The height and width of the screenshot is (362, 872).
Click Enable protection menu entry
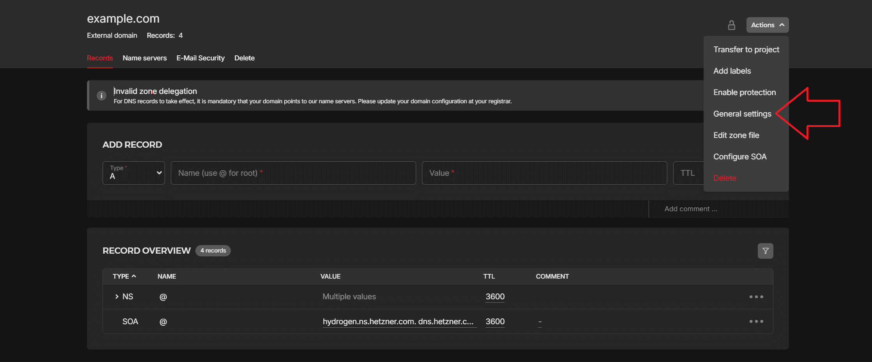[744, 92]
